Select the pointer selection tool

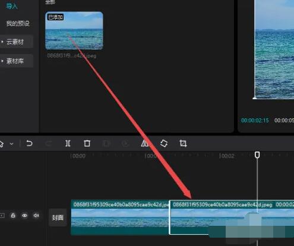(2, 144)
